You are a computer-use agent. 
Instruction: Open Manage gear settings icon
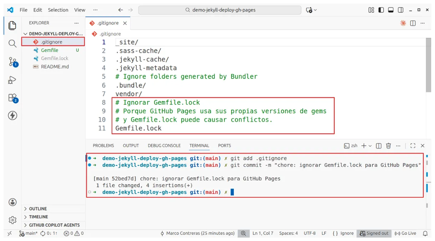point(12,220)
